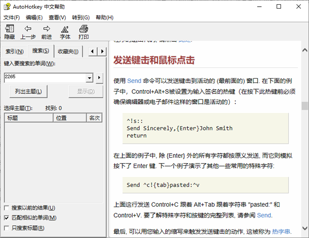
Task: Click the content pane vertical scrollbar thumb
Action: [x=305, y=106]
